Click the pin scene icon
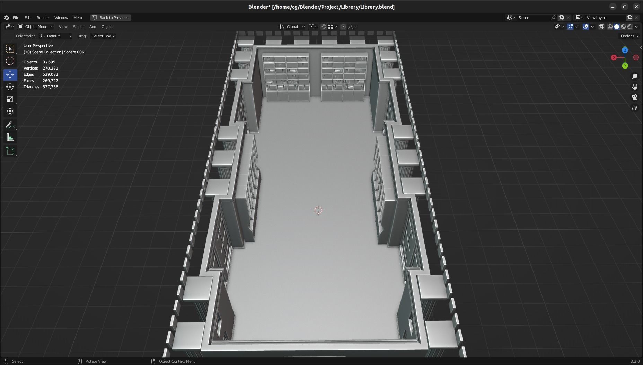643x365 pixels. [x=553, y=18]
